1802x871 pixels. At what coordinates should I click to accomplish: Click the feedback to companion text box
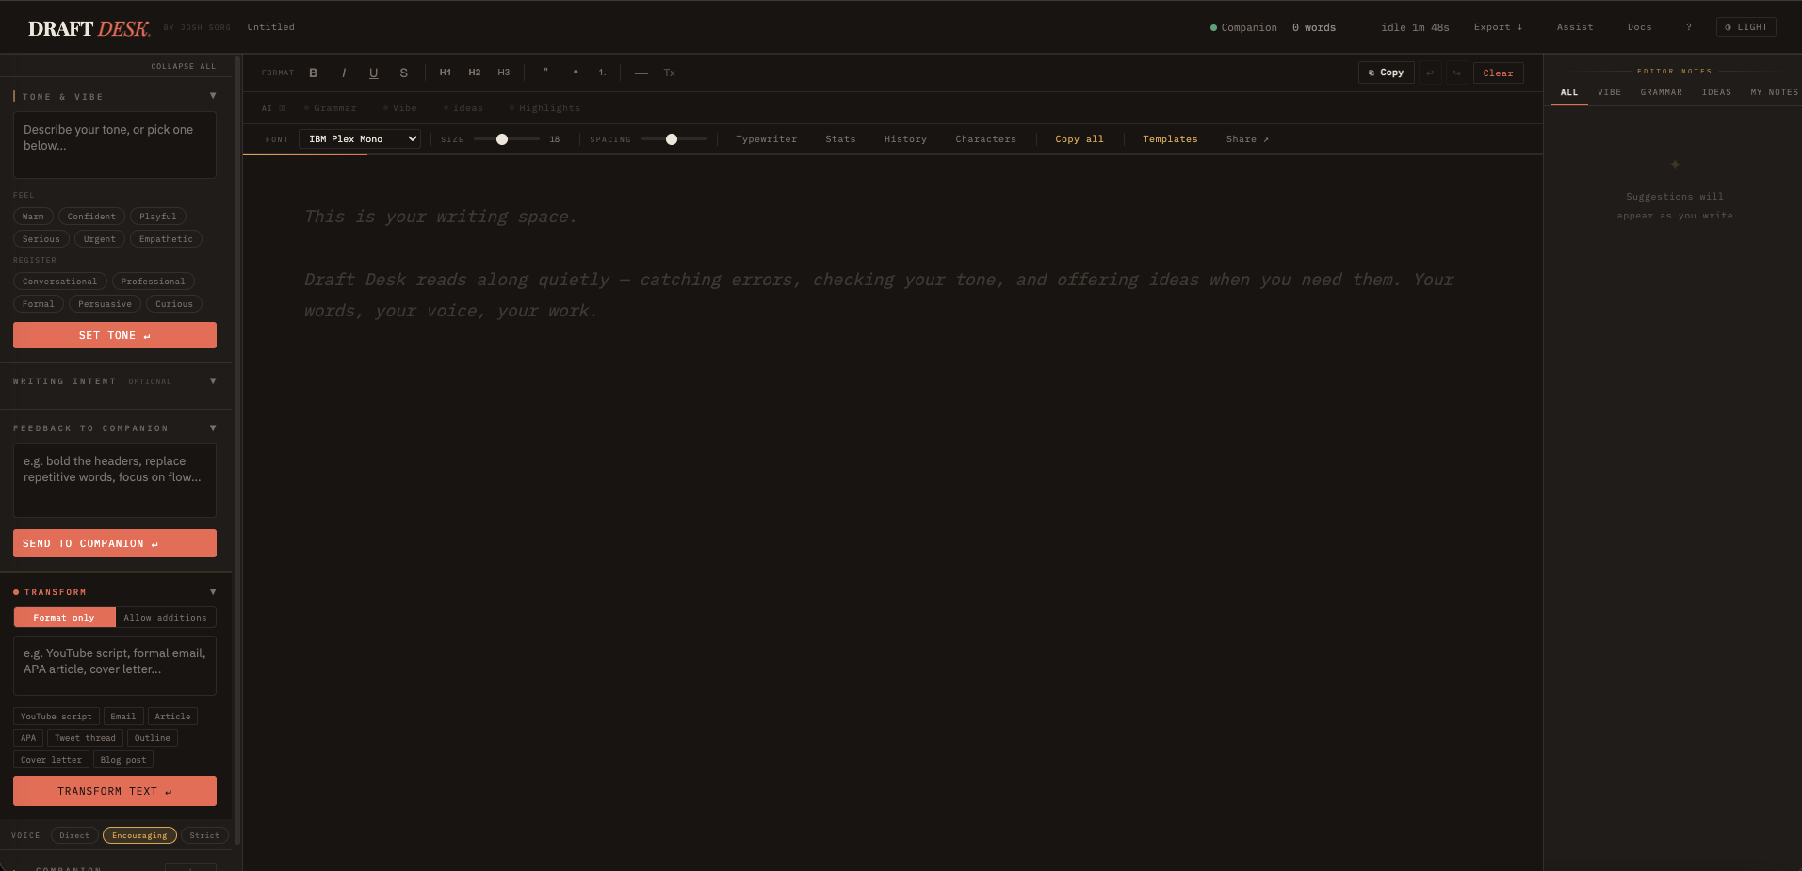coord(115,480)
